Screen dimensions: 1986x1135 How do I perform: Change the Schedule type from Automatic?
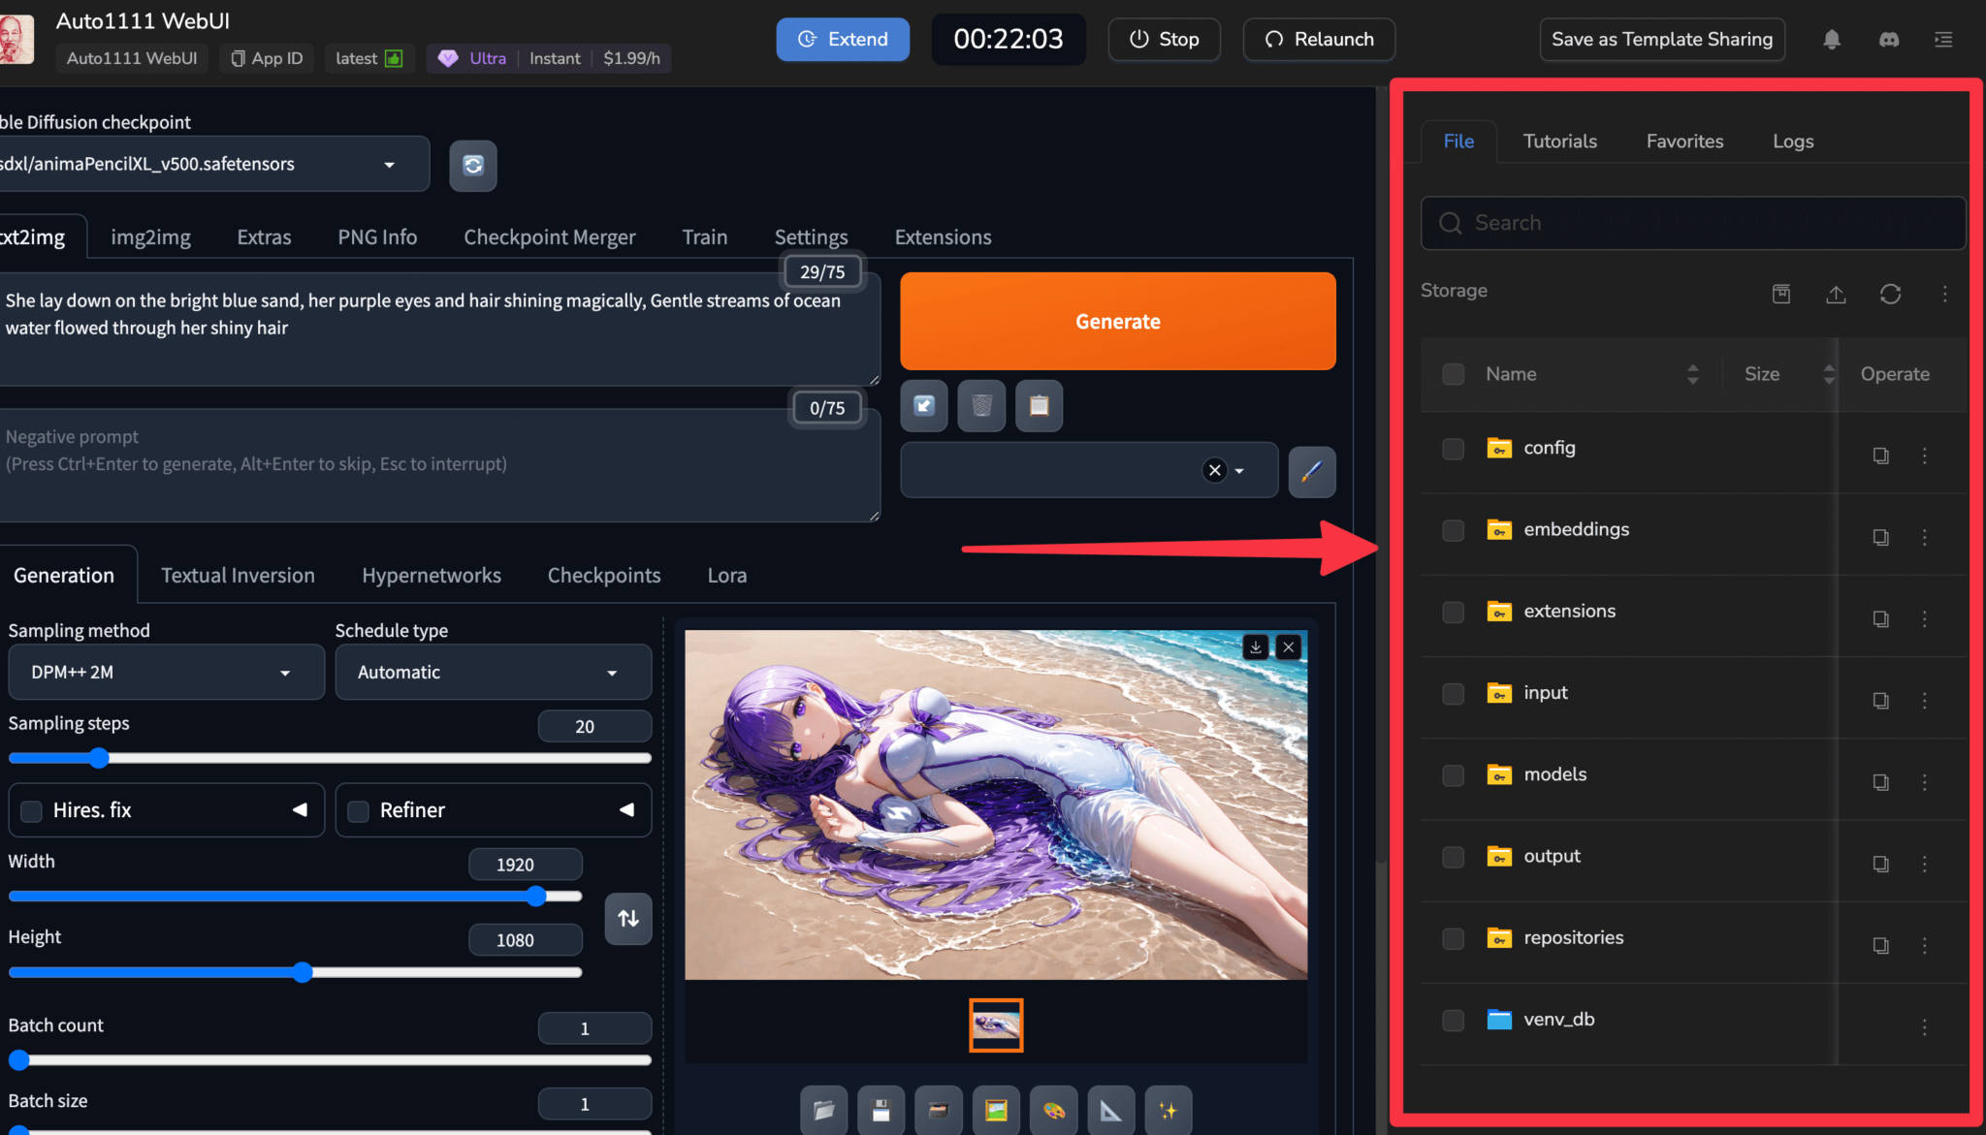(x=493, y=672)
